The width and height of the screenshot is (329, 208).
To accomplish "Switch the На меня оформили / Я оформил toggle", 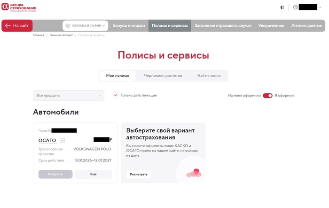I will 267,96.
